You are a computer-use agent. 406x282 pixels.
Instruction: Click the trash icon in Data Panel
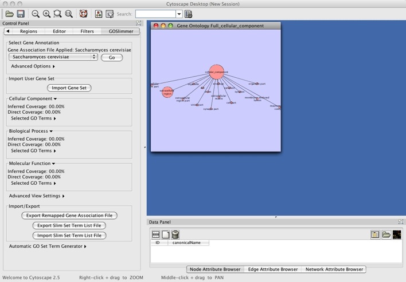point(175,235)
